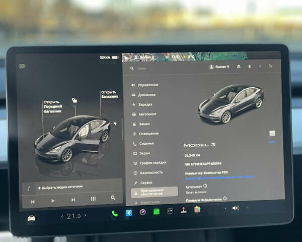This screenshot has width=302, height=242.
Task: Select the Программное обеспечение menu item
Action: tap(155, 192)
